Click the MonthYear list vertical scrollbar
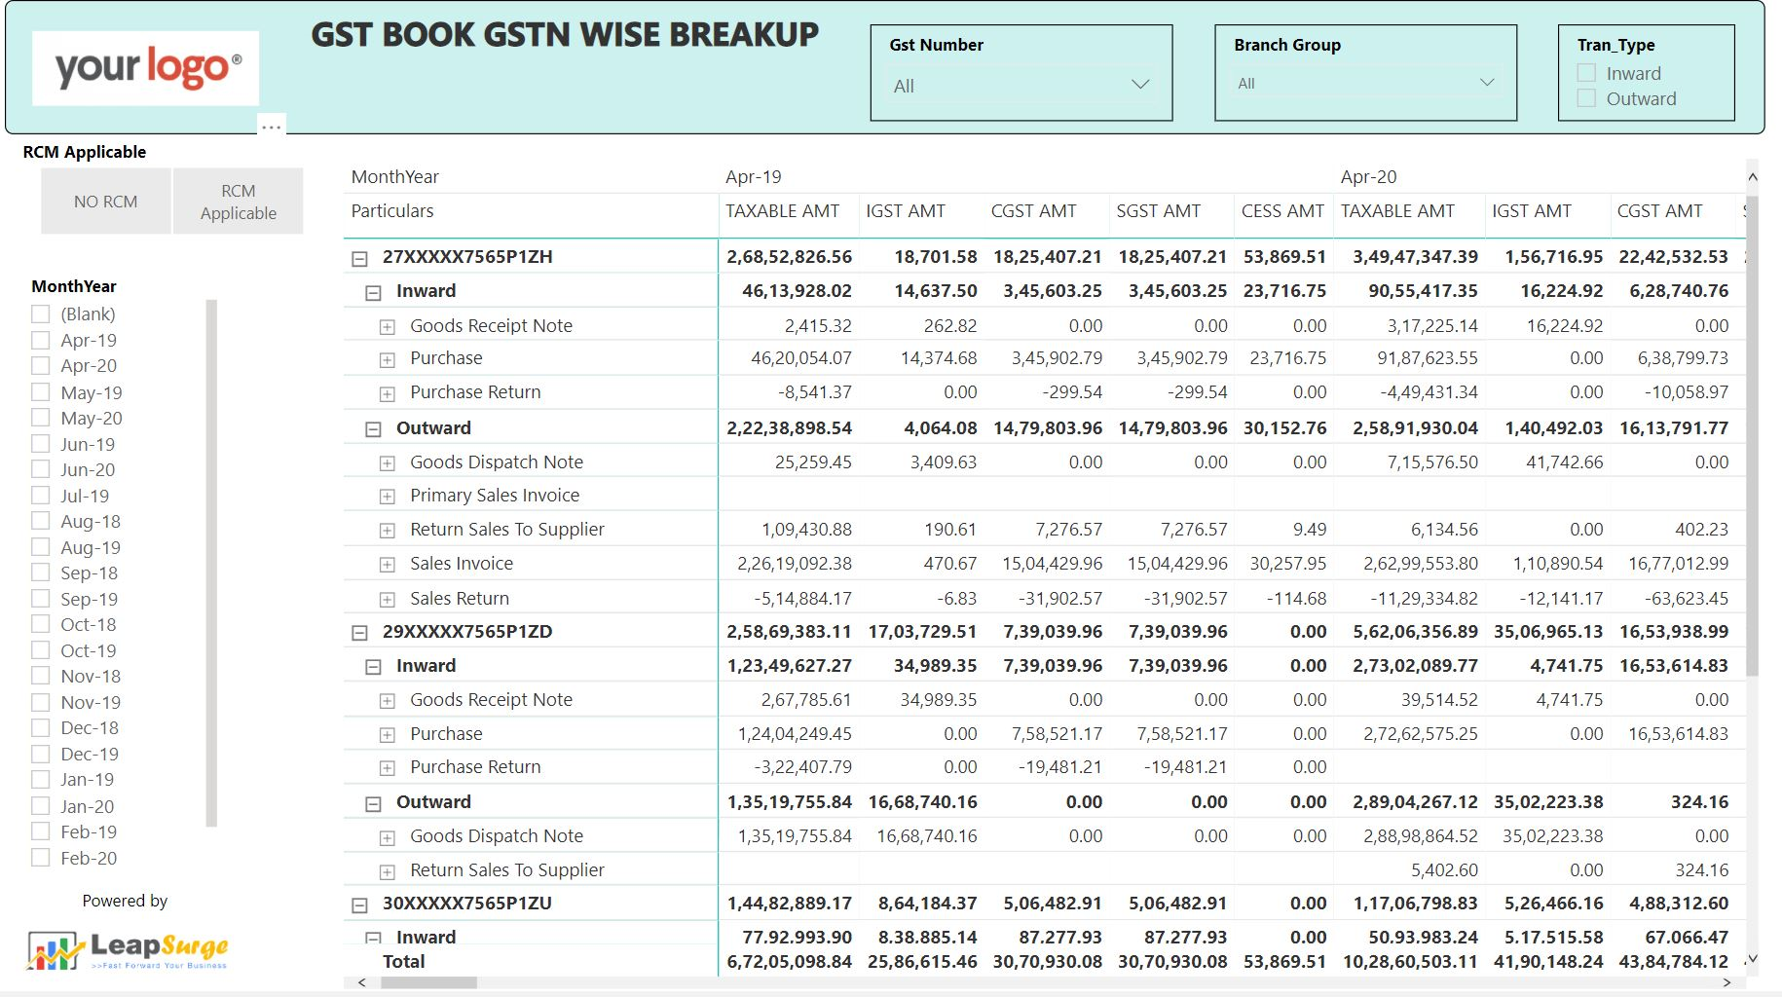Screen dimensions: 1782x997 coord(211,563)
